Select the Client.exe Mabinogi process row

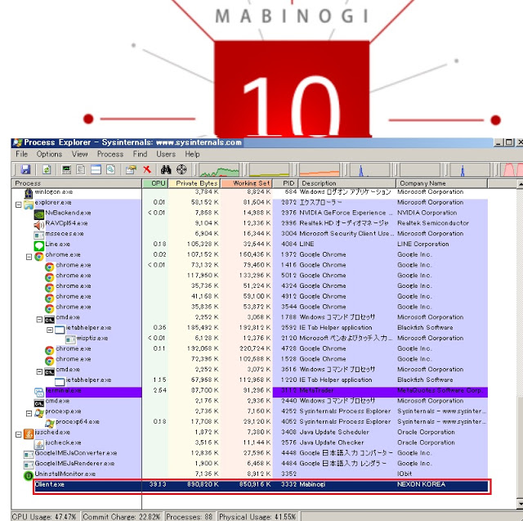pos(261,486)
